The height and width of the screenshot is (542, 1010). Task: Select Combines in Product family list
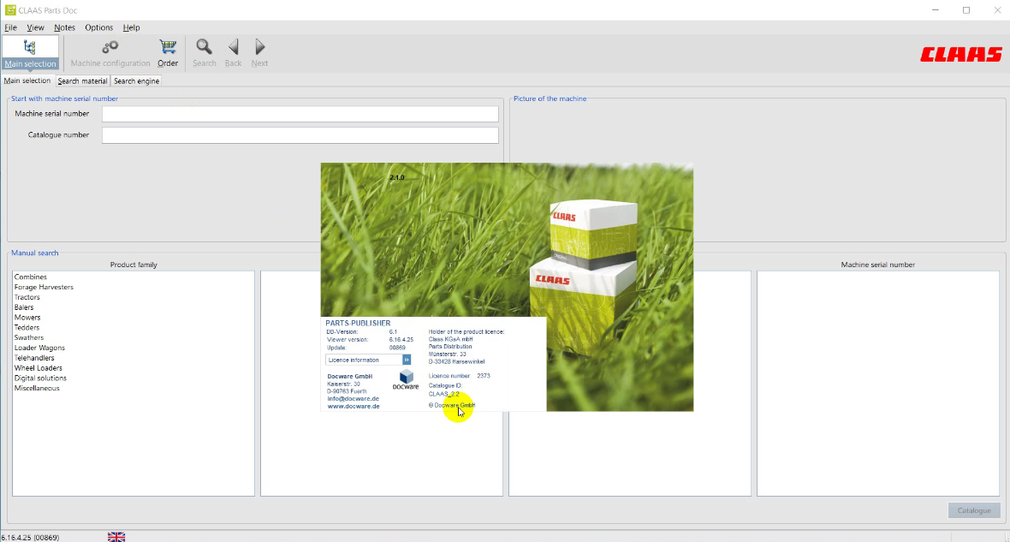pyautogui.click(x=30, y=277)
